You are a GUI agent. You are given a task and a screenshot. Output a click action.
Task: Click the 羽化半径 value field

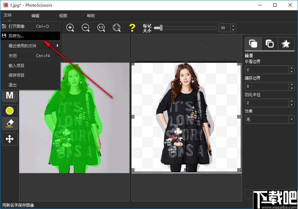(x=267, y=103)
